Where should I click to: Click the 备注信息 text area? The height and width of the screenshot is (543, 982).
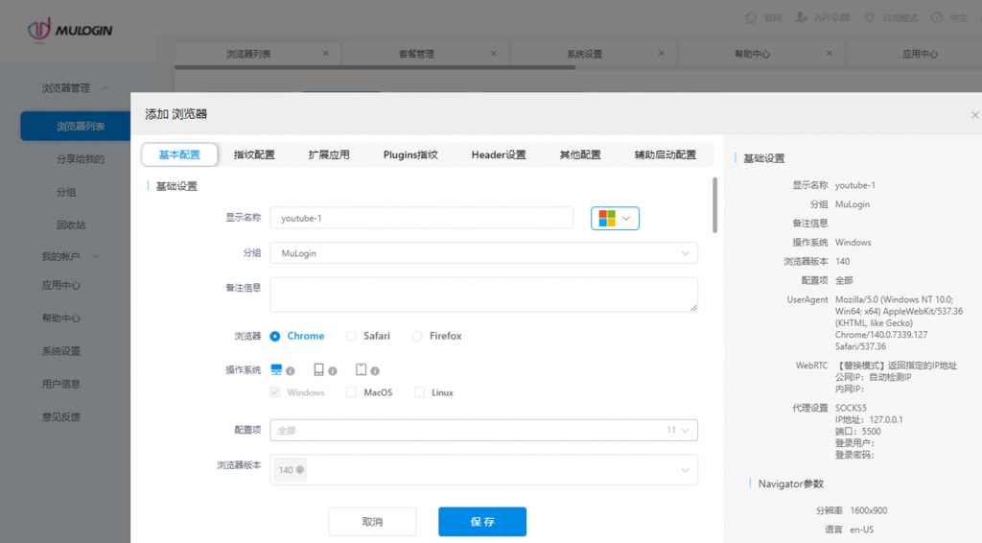click(x=483, y=294)
